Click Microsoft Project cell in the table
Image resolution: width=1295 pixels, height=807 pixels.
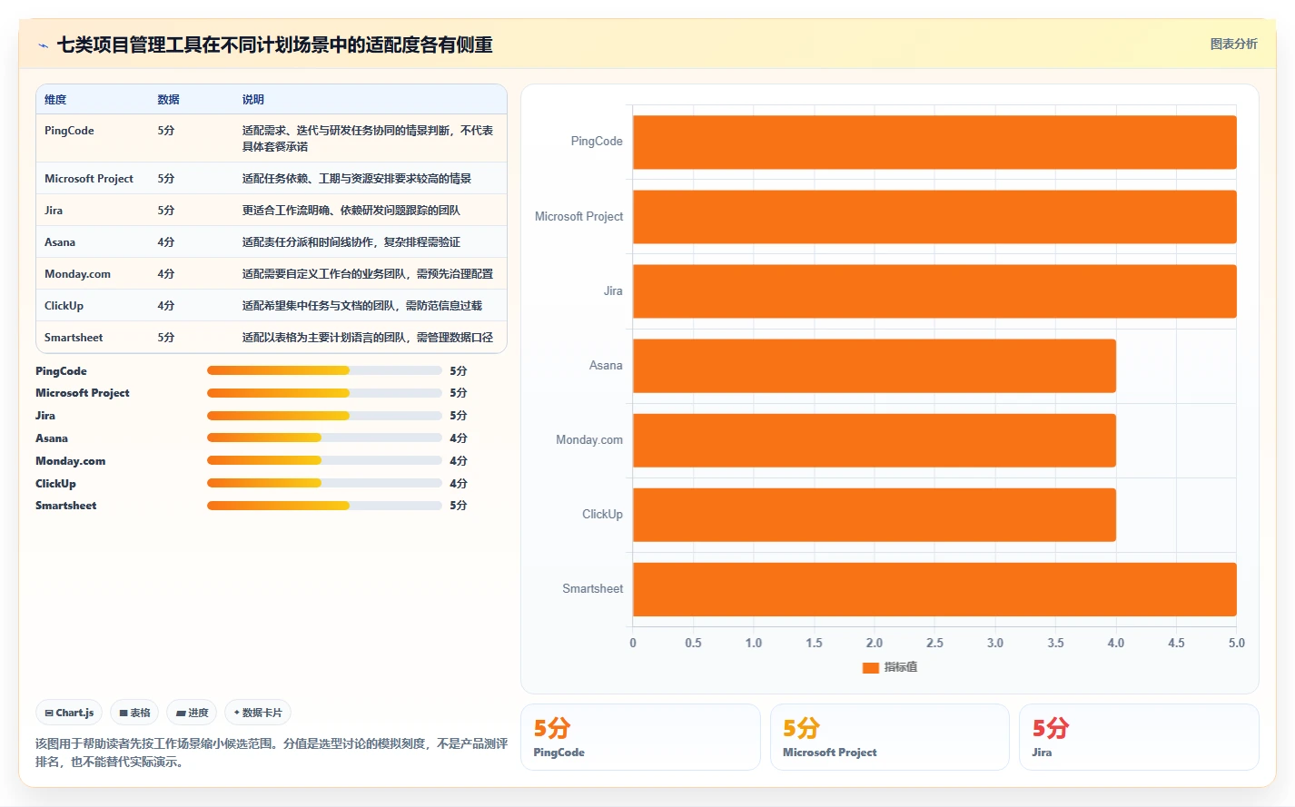click(x=89, y=179)
